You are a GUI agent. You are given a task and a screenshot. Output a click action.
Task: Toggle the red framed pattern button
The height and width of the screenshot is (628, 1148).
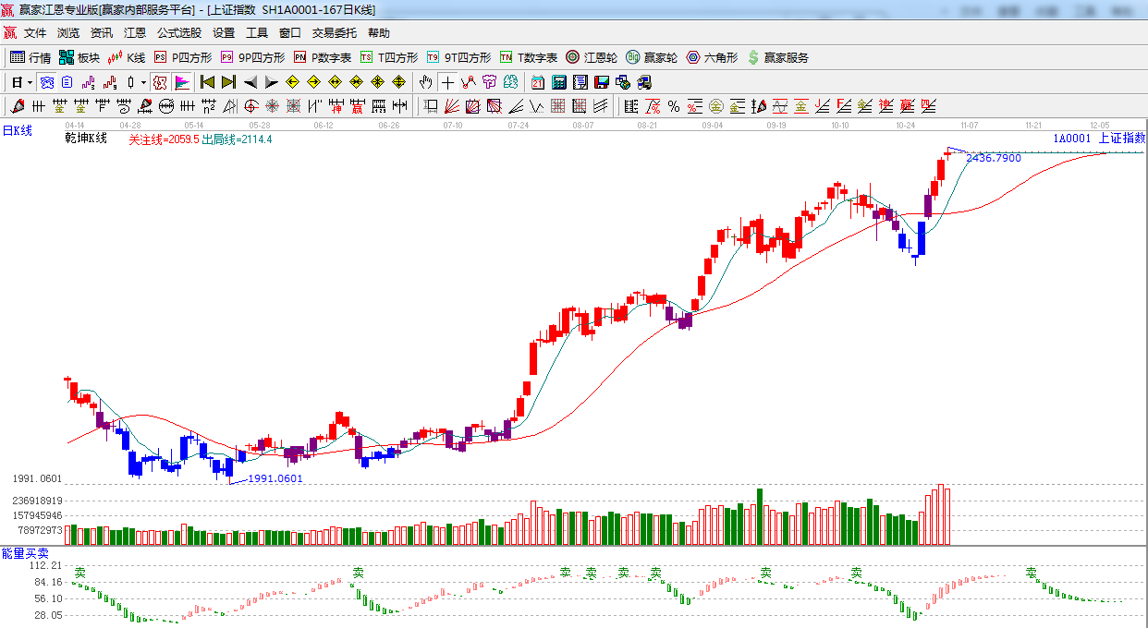(x=160, y=82)
